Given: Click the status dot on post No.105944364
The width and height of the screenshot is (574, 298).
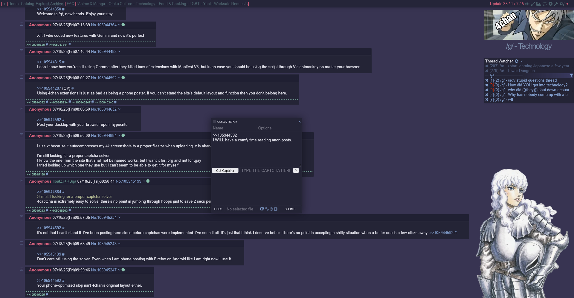Looking at the screenshot, I should pos(123,25).
